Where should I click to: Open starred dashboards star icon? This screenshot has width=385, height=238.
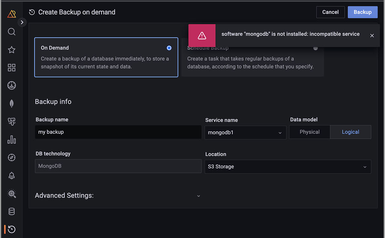(x=12, y=50)
